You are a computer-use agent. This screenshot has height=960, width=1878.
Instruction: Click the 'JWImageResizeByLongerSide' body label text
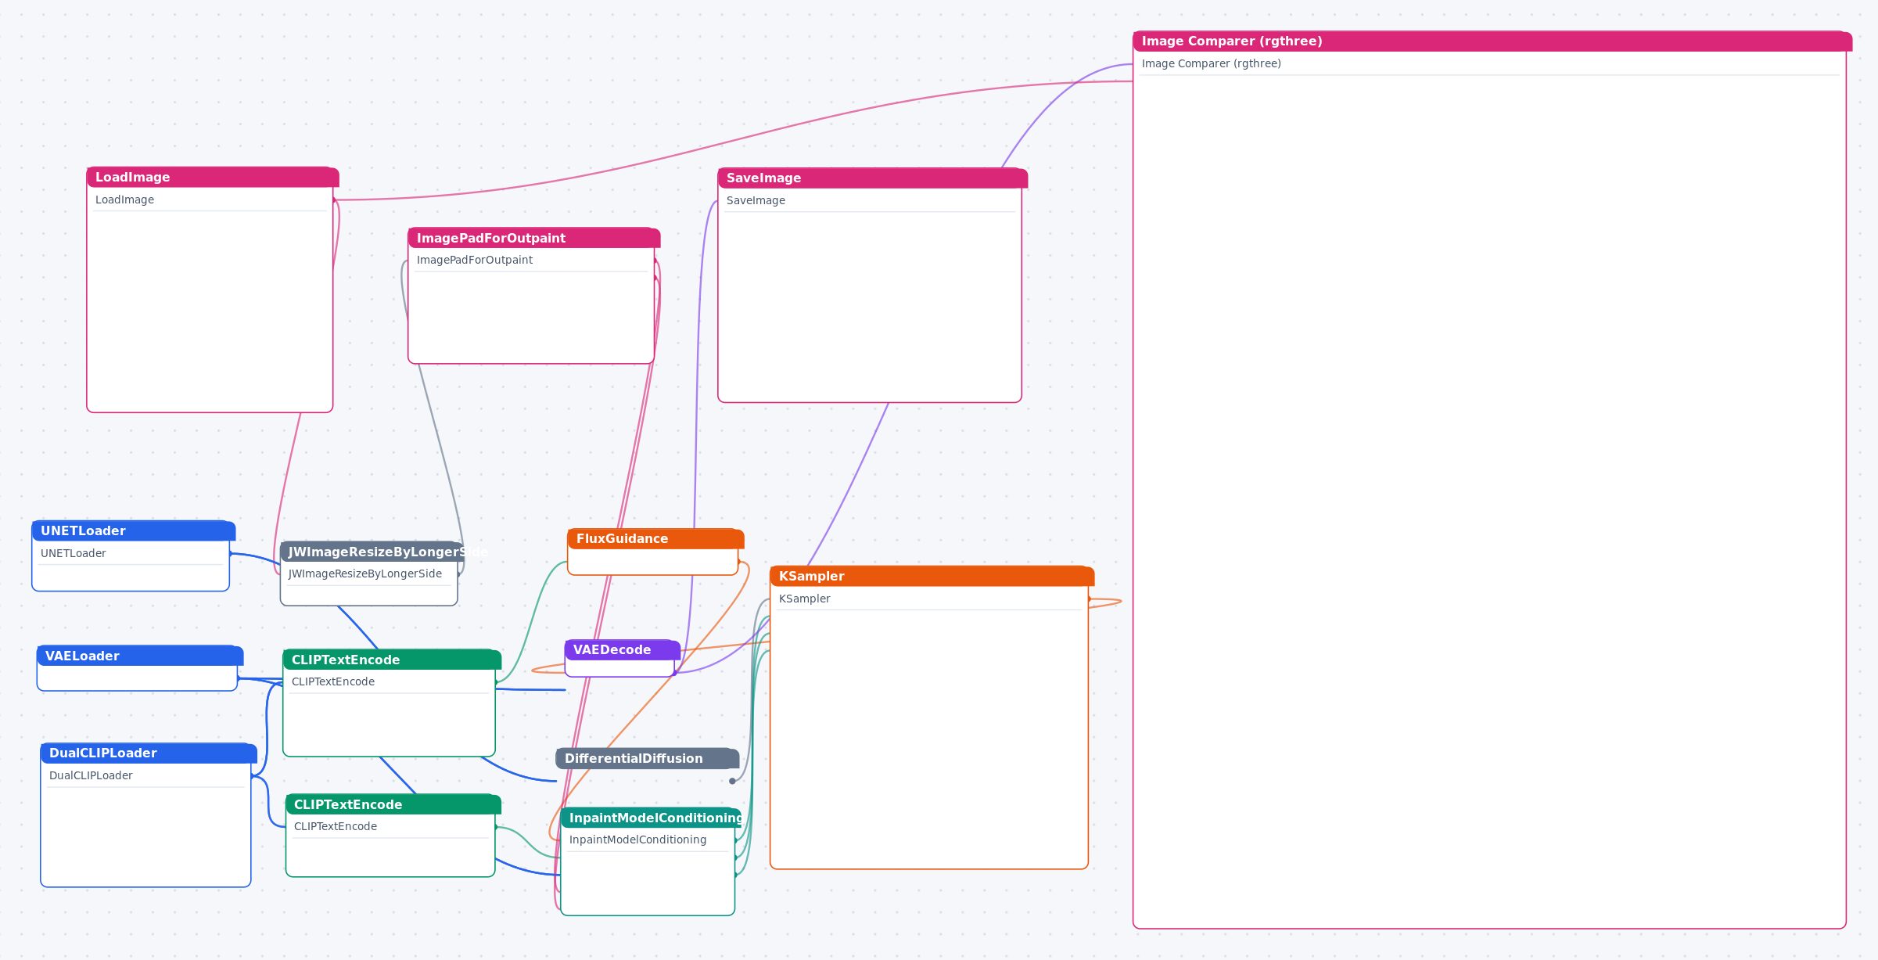point(364,573)
